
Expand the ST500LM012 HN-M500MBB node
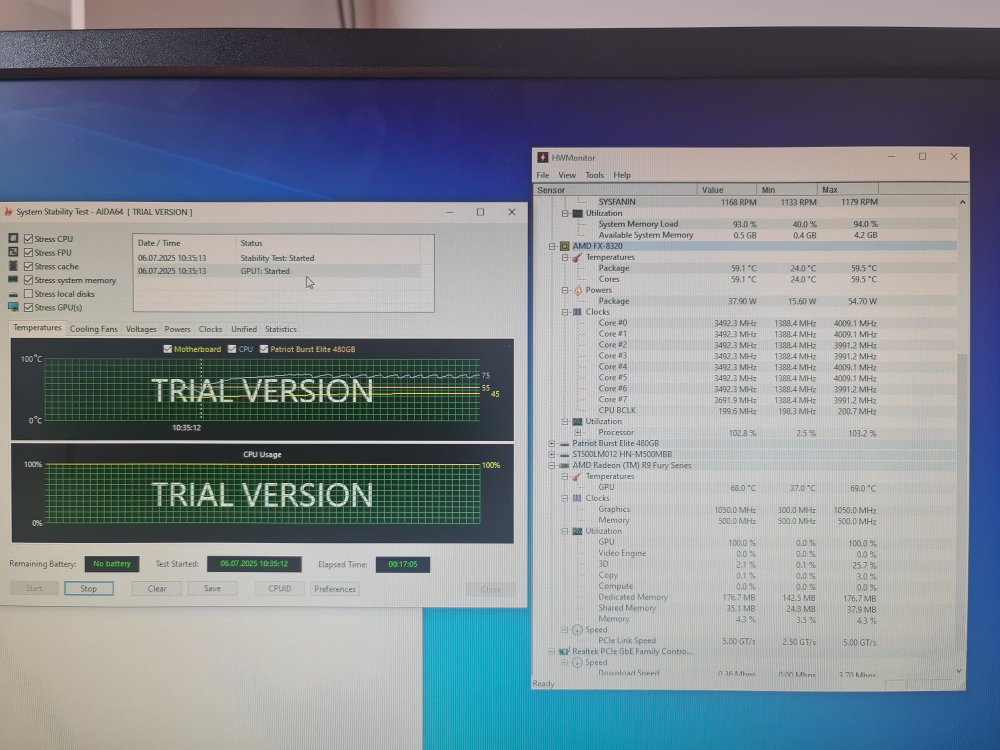tap(552, 454)
